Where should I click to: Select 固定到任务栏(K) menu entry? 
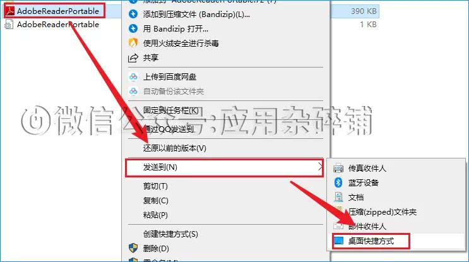(171, 110)
